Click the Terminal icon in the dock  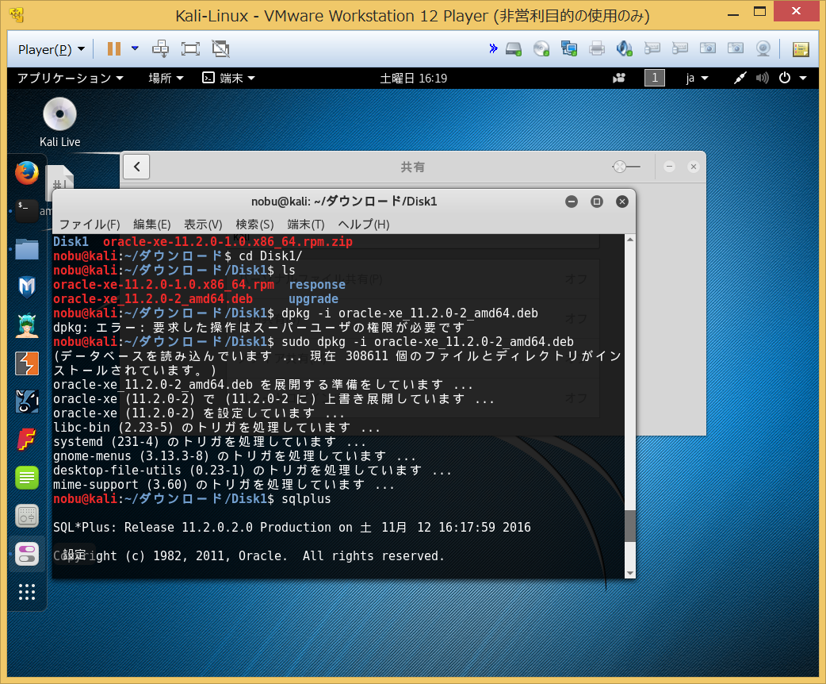tap(26, 210)
